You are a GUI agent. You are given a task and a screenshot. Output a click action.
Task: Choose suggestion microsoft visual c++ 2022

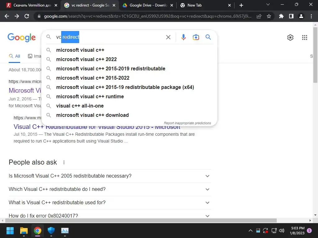129,59
